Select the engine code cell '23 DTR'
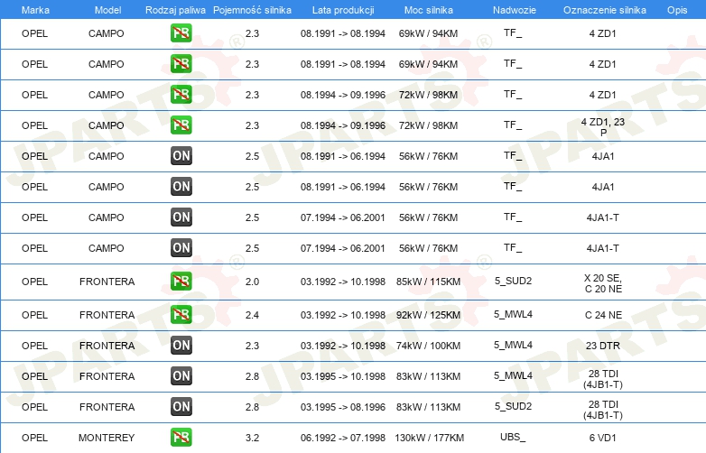 click(x=603, y=346)
